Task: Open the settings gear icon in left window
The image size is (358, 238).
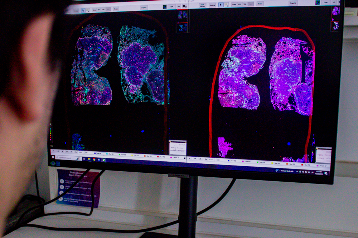Action: (x=184, y=6)
